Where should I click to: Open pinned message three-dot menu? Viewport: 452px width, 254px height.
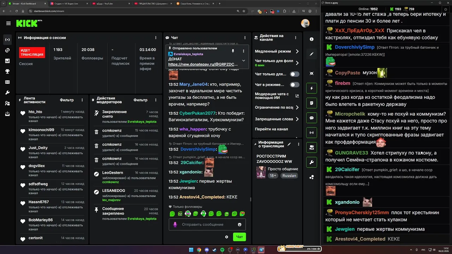tap(243, 51)
